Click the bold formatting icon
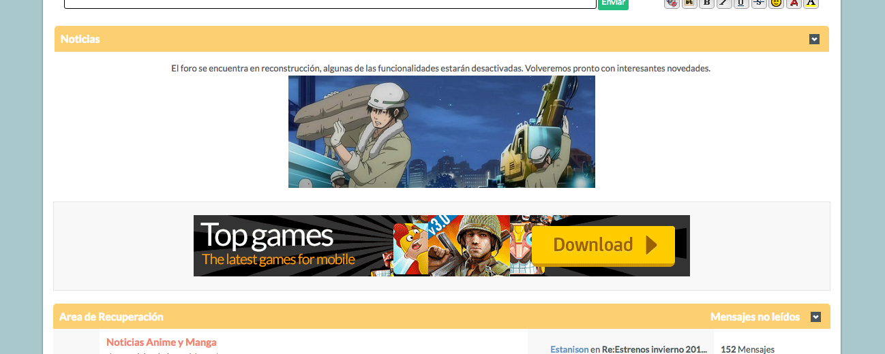This screenshot has height=354, width=885. [706, 3]
